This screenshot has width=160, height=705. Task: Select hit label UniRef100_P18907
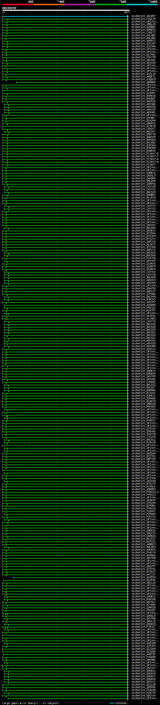(143, 511)
